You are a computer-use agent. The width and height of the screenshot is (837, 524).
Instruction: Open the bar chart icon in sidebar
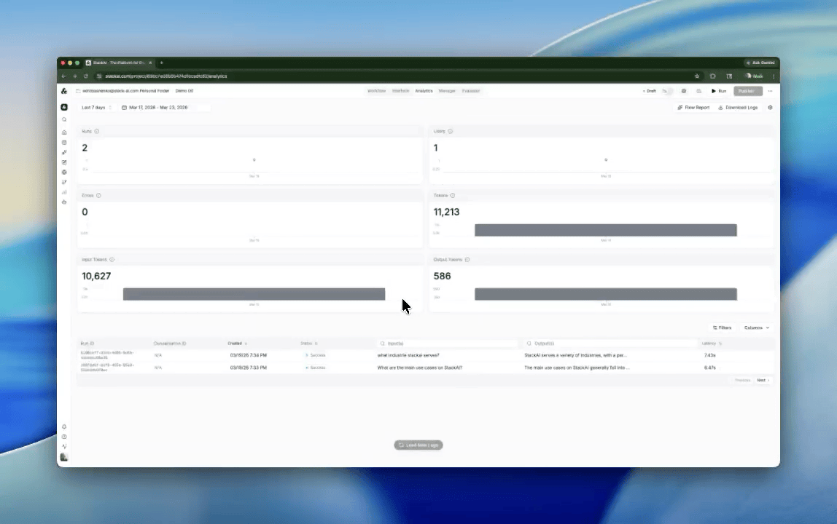point(64,192)
